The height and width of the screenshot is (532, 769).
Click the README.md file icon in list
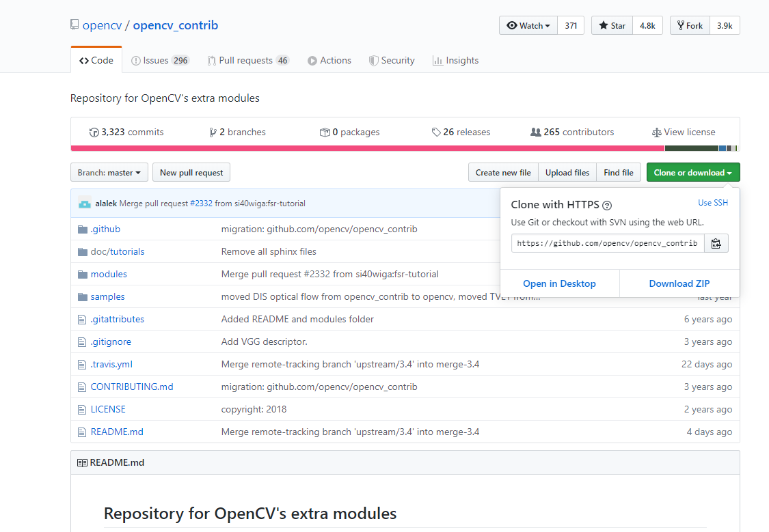point(82,432)
